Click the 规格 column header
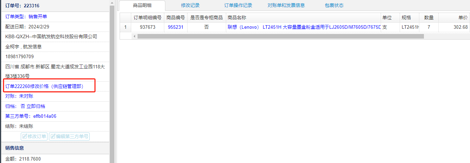This screenshot has height=163, width=470. click(409, 18)
